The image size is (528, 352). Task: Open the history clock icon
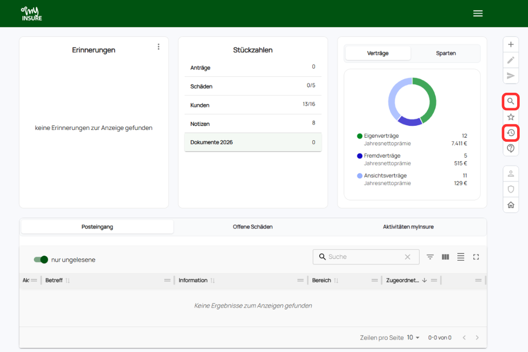point(510,133)
